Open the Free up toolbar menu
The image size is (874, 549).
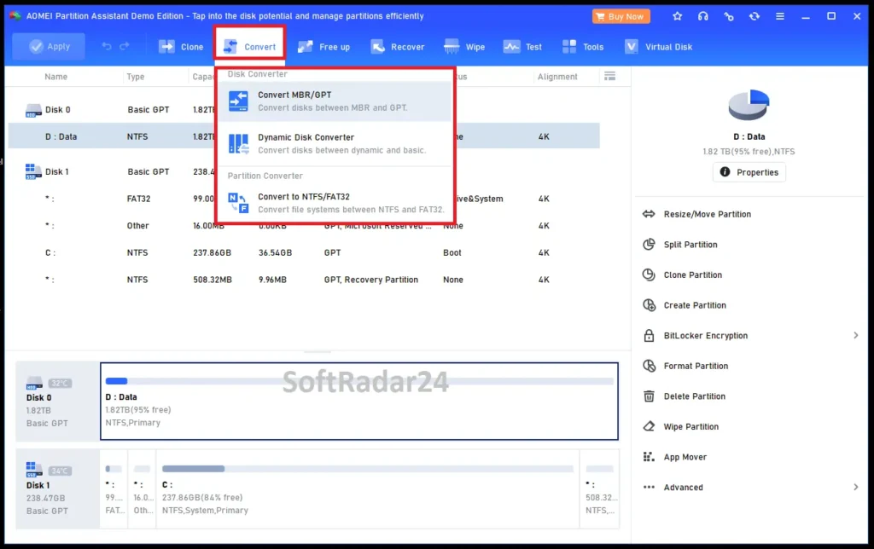[x=323, y=47]
